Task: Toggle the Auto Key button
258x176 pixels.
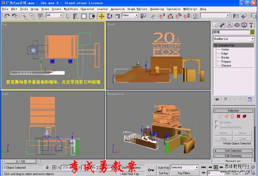Action: click(x=164, y=168)
